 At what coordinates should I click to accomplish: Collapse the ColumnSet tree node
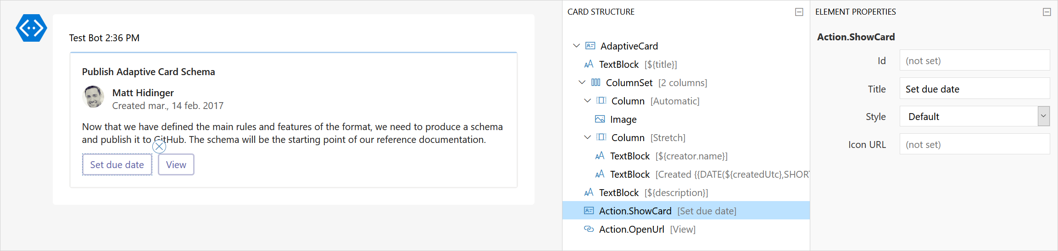[x=582, y=82]
